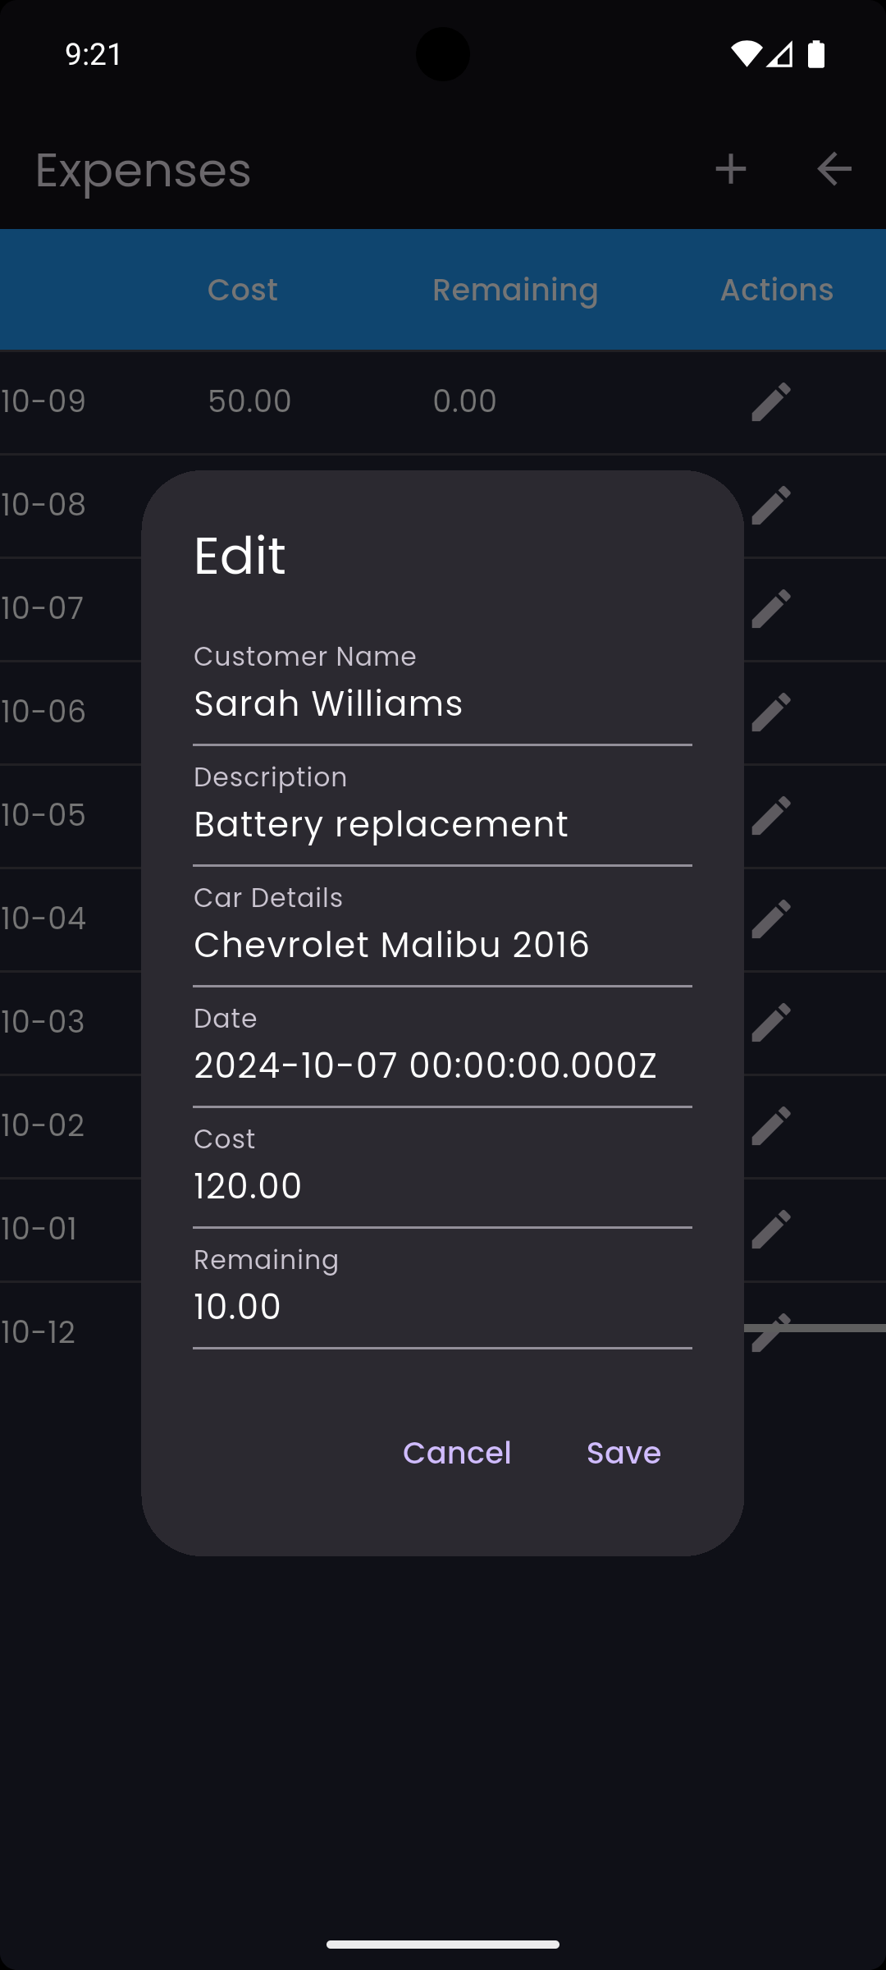The width and height of the screenshot is (886, 1970).
Task: Click the back arrow in the header
Action: (833, 169)
